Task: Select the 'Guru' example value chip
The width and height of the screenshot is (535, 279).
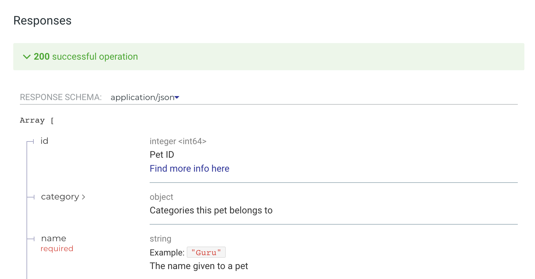Action: pyautogui.click(x=206, y=252)
